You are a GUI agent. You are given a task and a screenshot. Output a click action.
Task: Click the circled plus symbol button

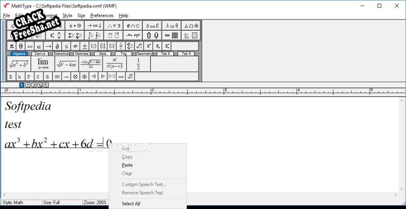(84, 77)
